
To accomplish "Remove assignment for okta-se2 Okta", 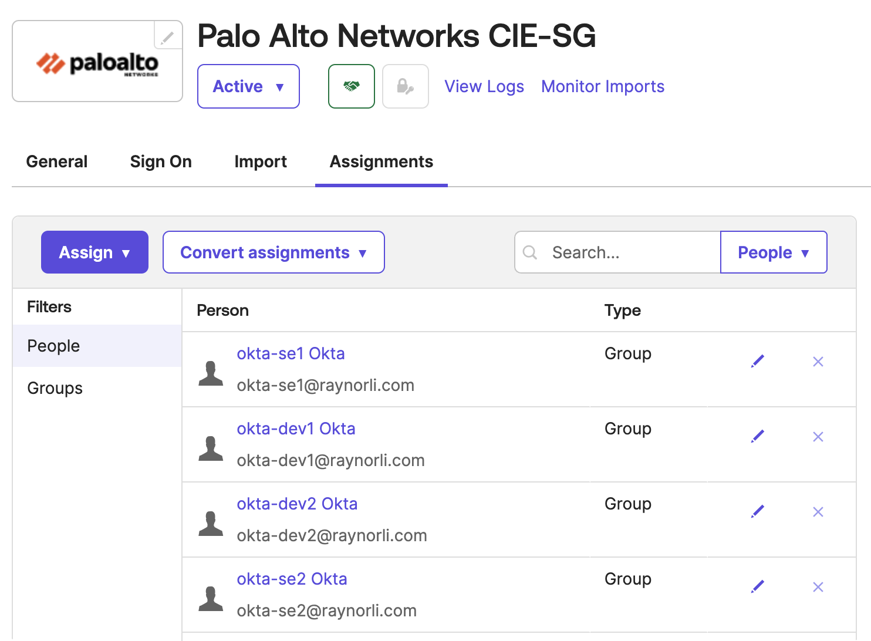I will coord(818,587).
